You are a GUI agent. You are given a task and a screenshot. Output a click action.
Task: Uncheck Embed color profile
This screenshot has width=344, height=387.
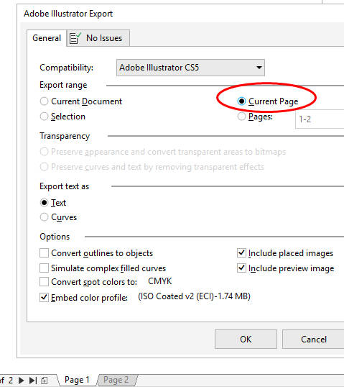(x=44, y=297)
